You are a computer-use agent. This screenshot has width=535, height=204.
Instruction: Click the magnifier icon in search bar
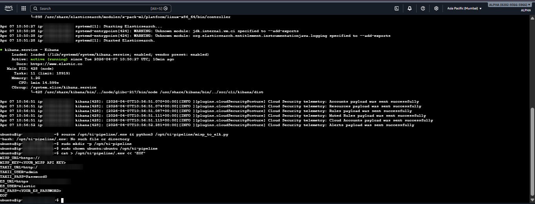(x=35, y=8)
